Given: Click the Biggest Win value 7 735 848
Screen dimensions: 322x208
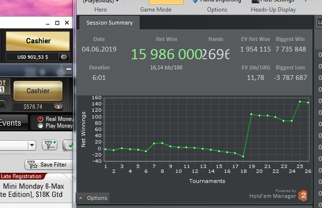Looking at the screenshot, I should click(x=291, y=49).
